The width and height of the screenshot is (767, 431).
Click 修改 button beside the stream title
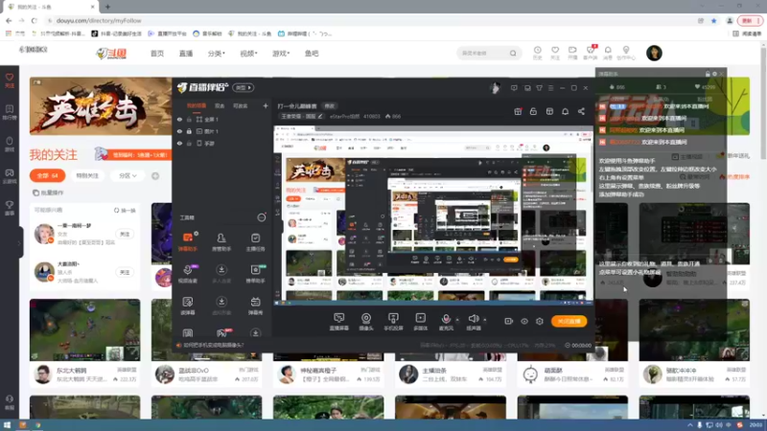(329, 106)
